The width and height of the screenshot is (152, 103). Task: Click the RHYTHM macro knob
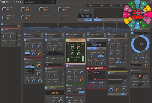60,9
